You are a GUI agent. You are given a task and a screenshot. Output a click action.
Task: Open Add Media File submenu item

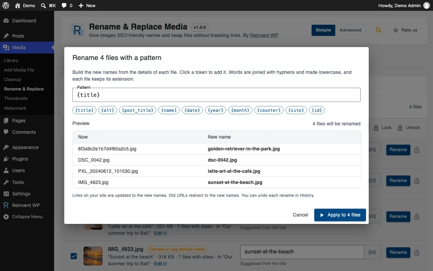(x=19, y=70)
